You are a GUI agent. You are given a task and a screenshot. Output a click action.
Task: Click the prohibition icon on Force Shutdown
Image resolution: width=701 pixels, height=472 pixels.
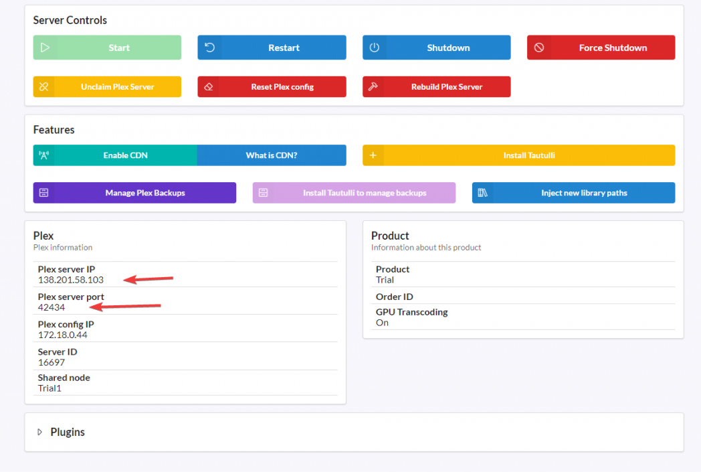[538, 48]
